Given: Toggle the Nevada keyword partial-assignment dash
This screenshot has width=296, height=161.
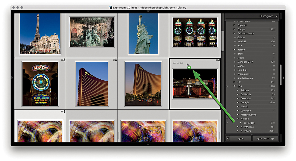Looking at the screenshot, I should click(x=227, y=119).
